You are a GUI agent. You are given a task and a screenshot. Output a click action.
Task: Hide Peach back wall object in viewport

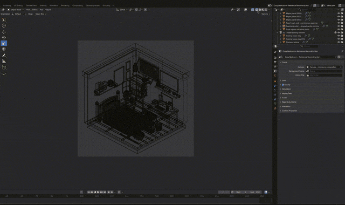pos(339,23)
